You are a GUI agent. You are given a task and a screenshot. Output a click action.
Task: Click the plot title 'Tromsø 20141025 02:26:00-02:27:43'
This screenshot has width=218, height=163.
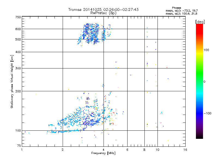click(103, 10)
